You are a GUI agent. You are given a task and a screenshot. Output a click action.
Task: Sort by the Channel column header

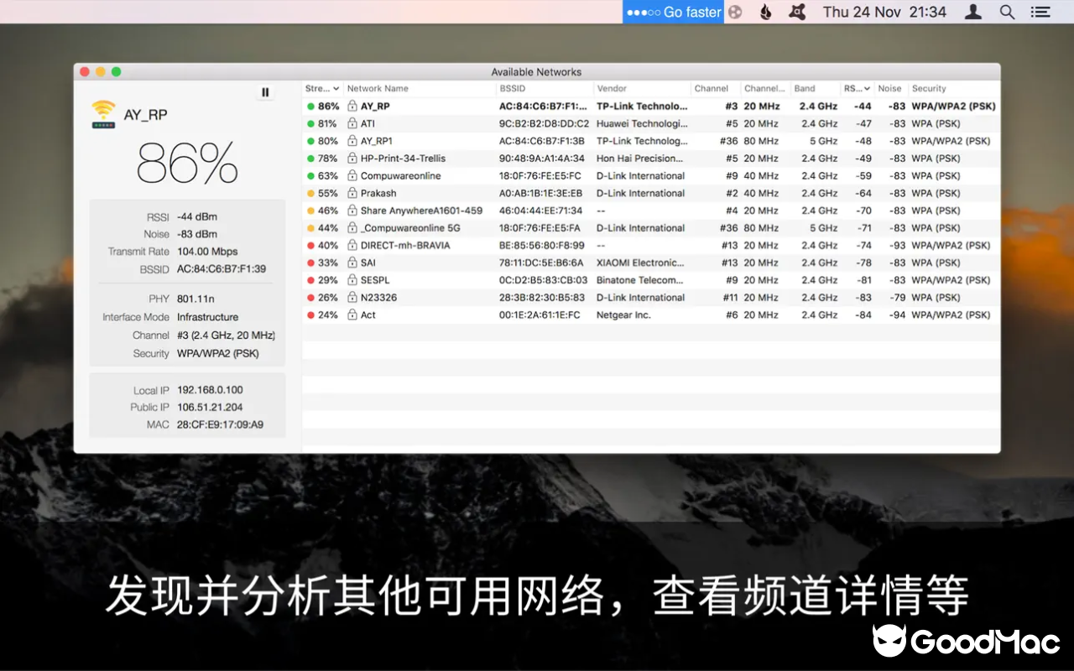click(716, 88)
